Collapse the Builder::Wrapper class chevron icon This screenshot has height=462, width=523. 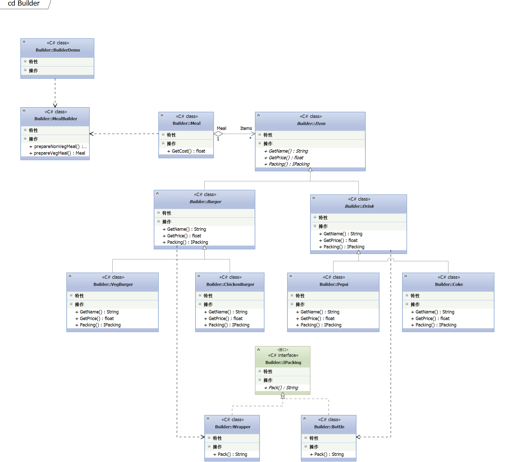pos(208,419)
